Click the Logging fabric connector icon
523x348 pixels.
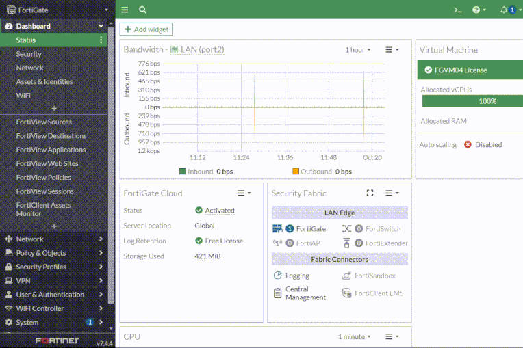pos(277,276)
